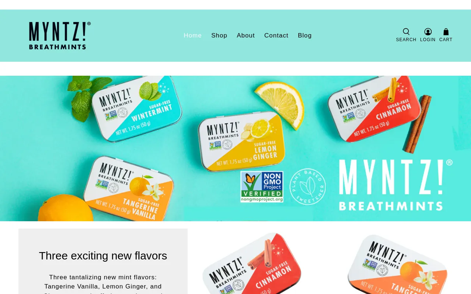Navigate to the Contact page
This screenshot has height=294, width=471.
click(276, 36)
